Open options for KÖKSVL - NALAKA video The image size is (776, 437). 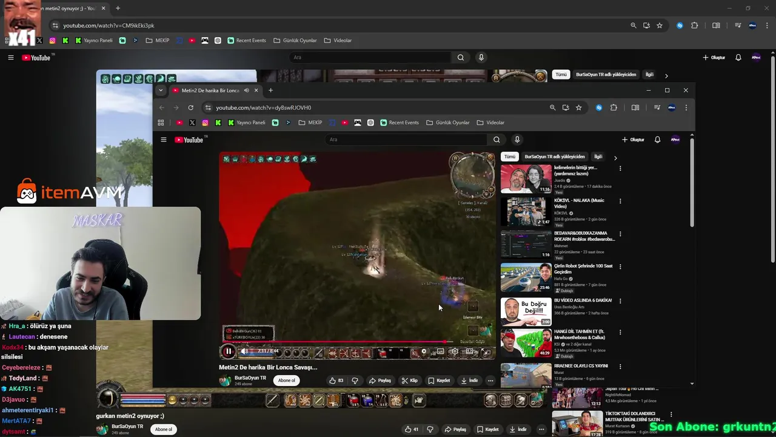click(620, 201)
